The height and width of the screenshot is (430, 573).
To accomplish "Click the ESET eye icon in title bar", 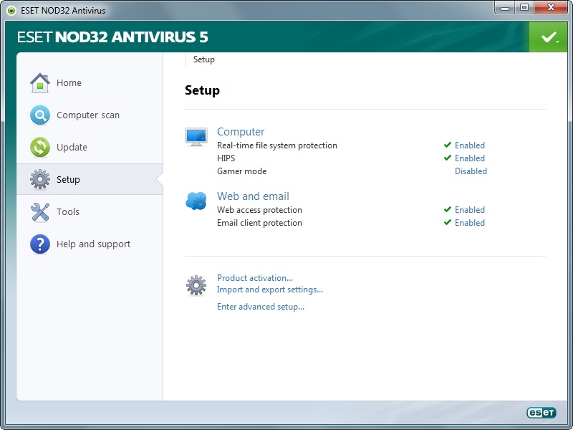I will [11, 11].
